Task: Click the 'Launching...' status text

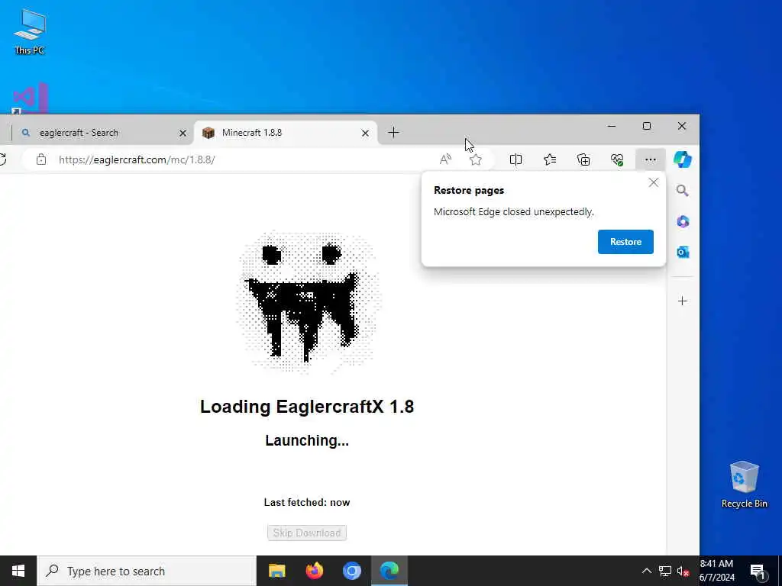Action: pyautogui.click(x=307, y=440)
